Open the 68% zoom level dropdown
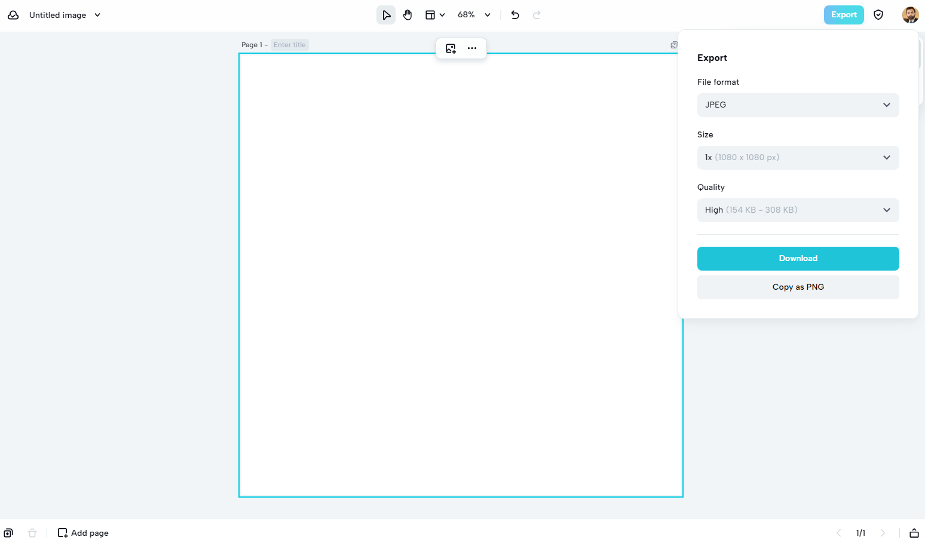 [474, 15]
